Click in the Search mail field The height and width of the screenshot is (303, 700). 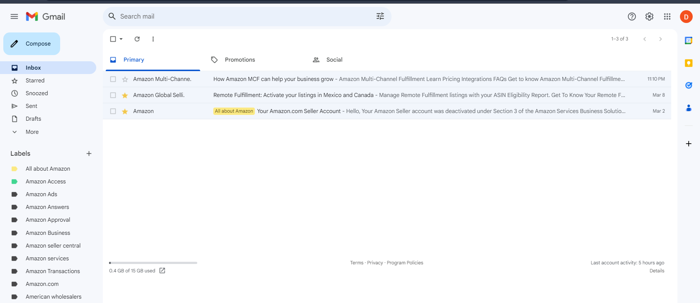[x=246, y=16]
